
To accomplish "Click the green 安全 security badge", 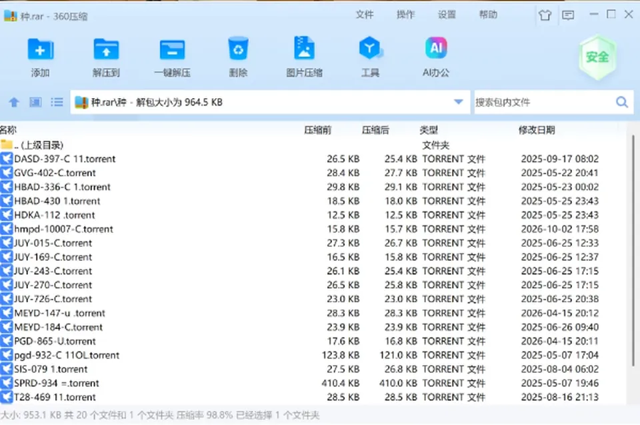I will tap(597, 57).
